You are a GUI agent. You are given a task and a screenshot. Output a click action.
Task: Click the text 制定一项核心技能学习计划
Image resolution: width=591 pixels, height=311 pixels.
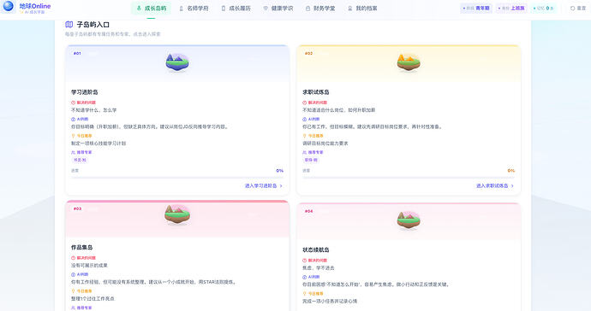pyautogui.click(x=98, y=144)
